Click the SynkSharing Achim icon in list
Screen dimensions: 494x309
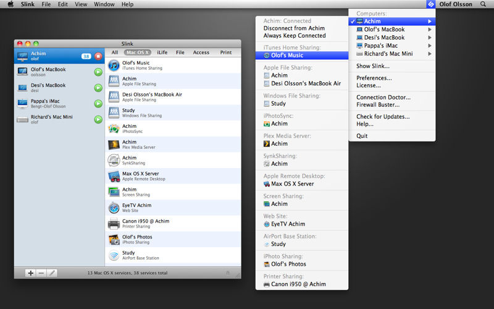pyautogui.click(x=114, y=160)
